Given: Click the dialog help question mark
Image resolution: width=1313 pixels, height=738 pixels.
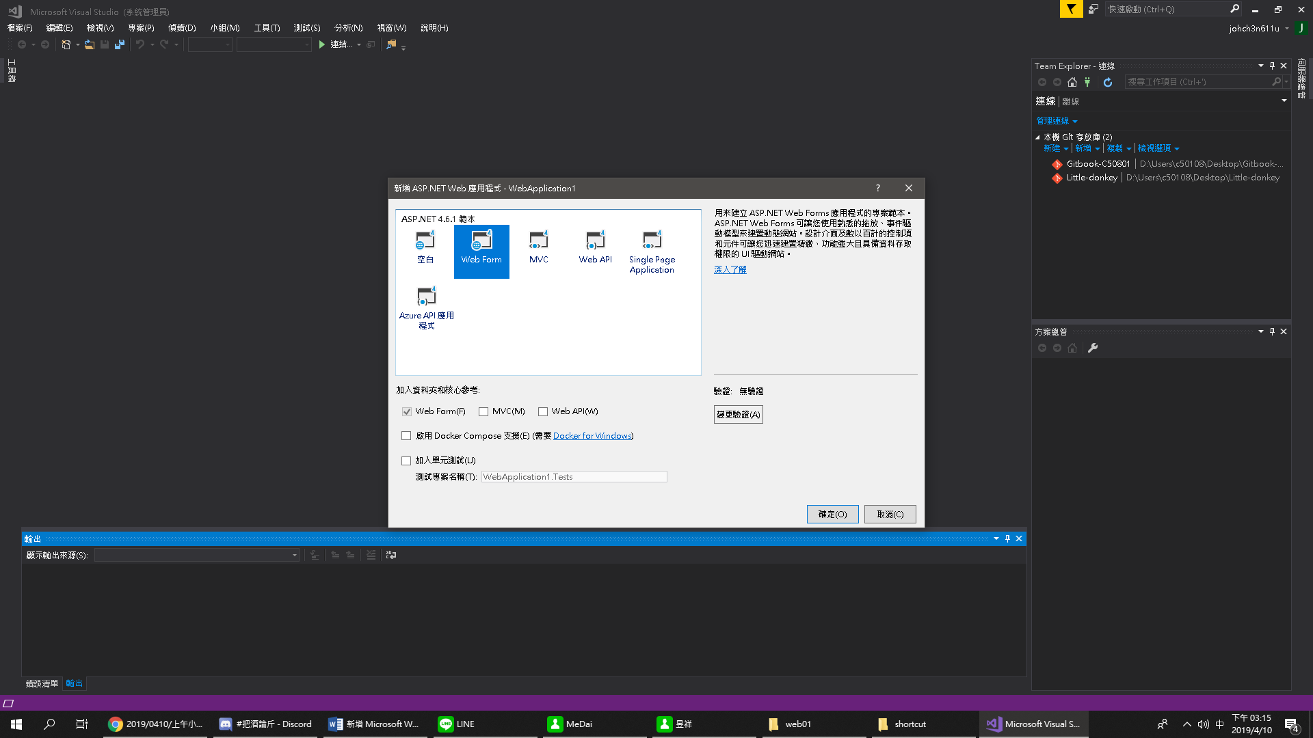Looking at the screenshot, I should [878, 189].
